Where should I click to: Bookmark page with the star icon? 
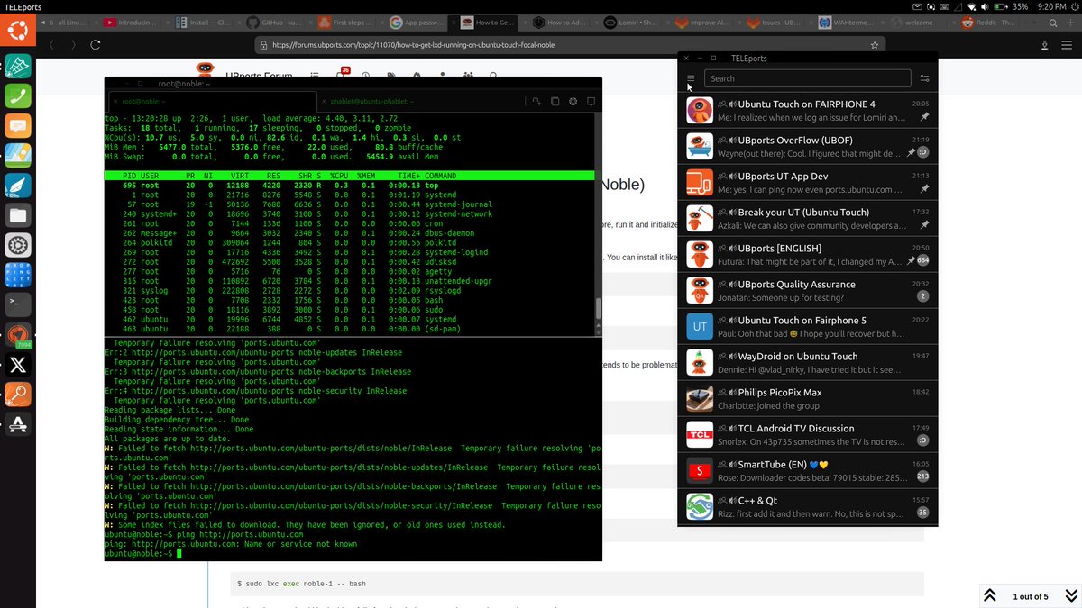click(874, 44)
